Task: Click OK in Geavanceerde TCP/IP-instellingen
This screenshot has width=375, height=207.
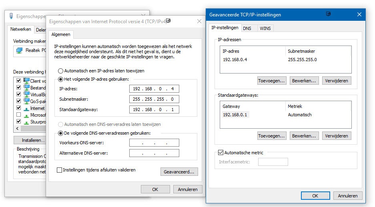Action: point(315,196)
